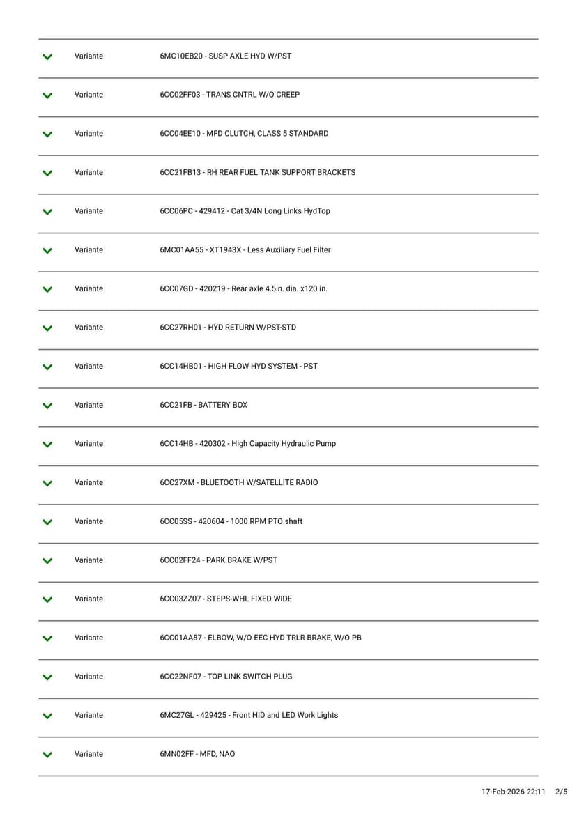
Task: Click the ELBOW, W/O EEC HYD TRLR BRAKE entry
Action: pyautogui.click(x=260, y=638)
